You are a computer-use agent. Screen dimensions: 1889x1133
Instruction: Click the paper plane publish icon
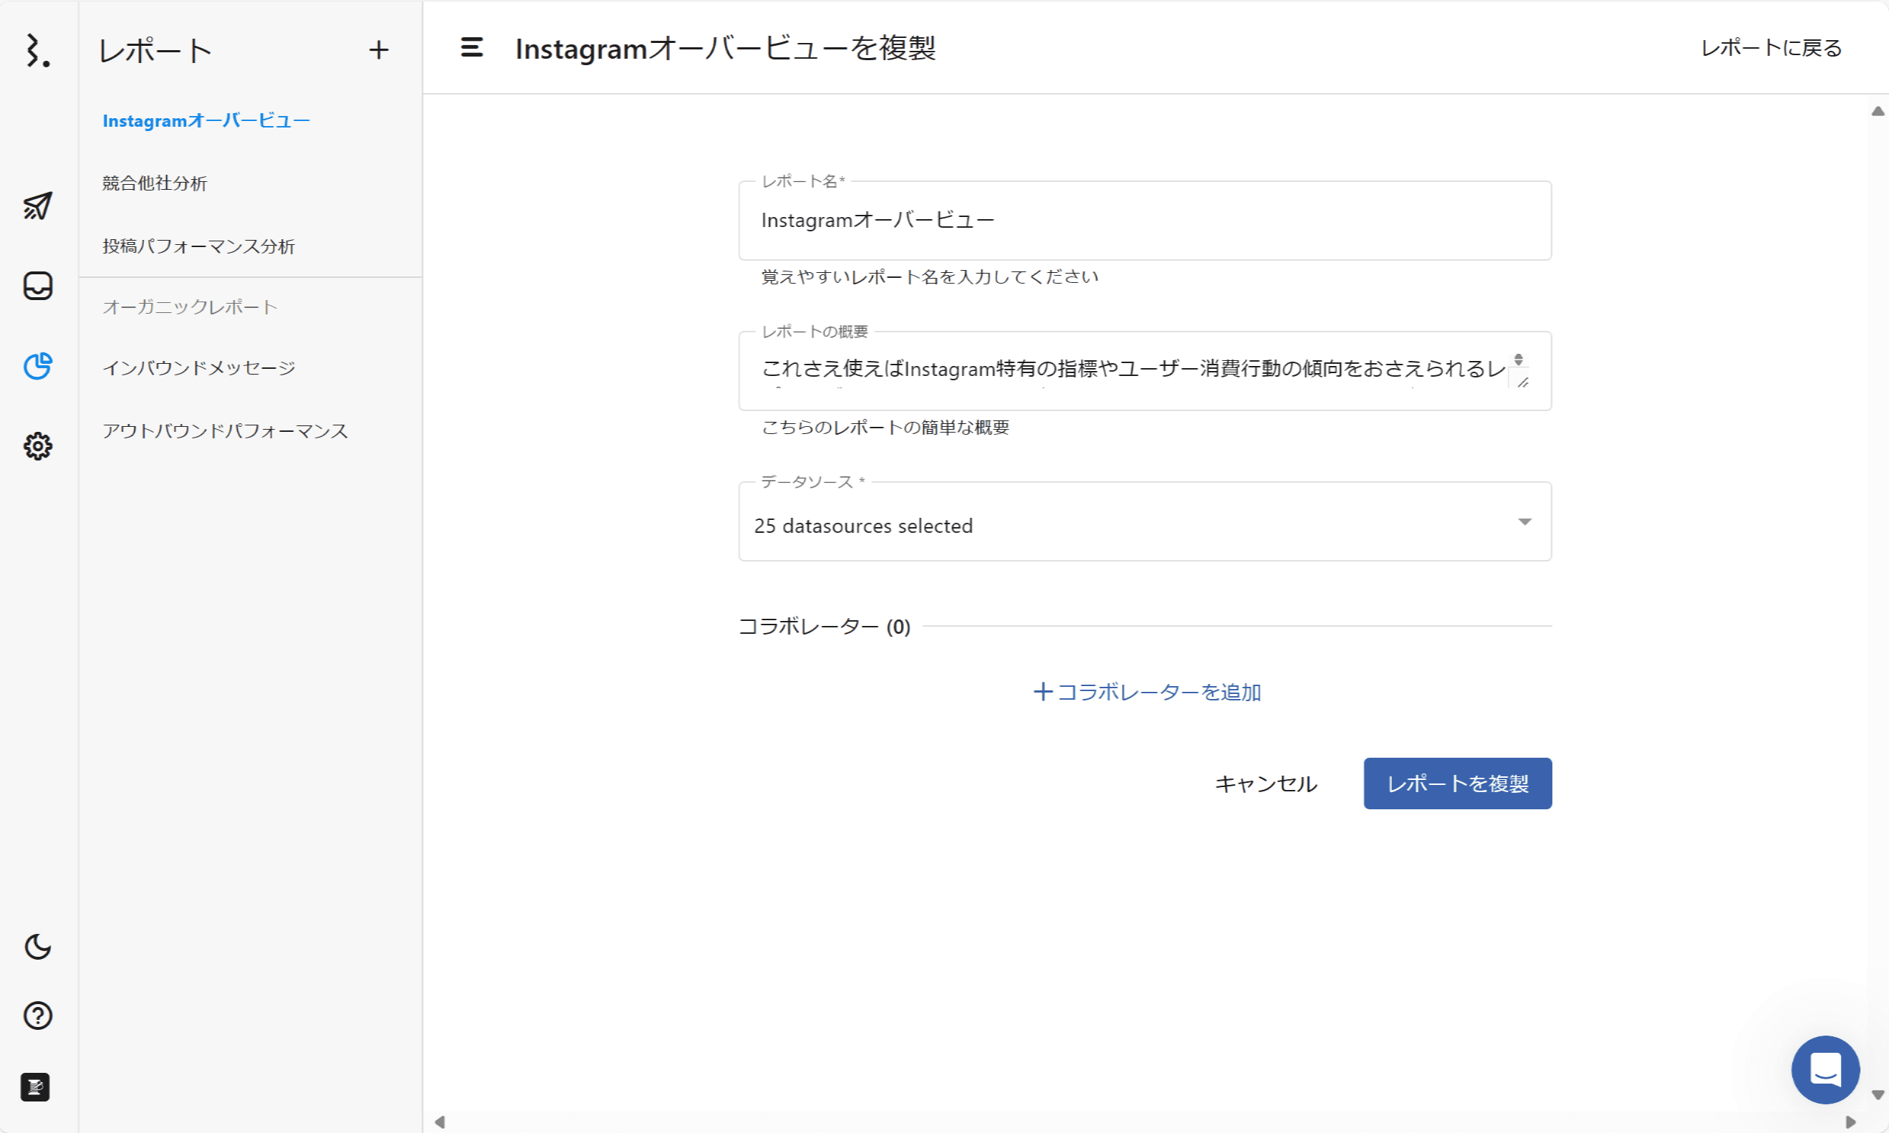click(37, 206)
